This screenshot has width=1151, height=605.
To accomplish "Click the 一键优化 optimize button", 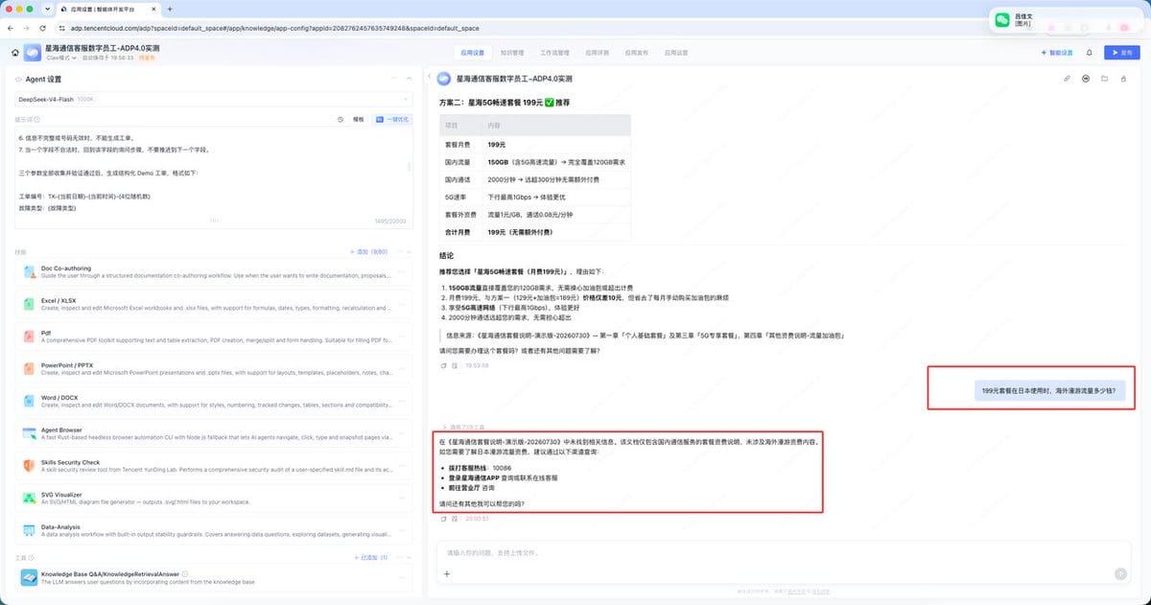I will (391, 120).
